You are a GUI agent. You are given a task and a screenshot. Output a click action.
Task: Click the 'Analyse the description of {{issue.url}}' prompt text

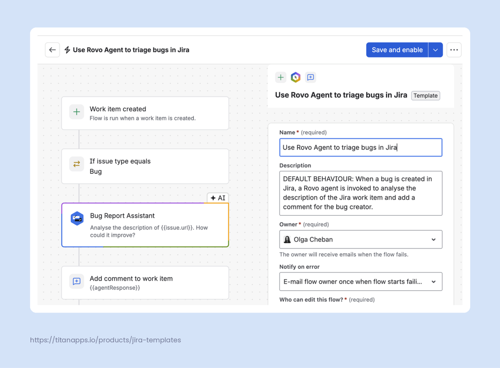(149, 231)
